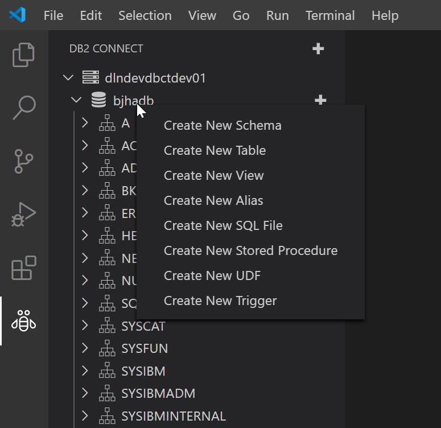Expand the SYSIBMADM schema chevron
The image size is (441, 428).
(85, 393)
